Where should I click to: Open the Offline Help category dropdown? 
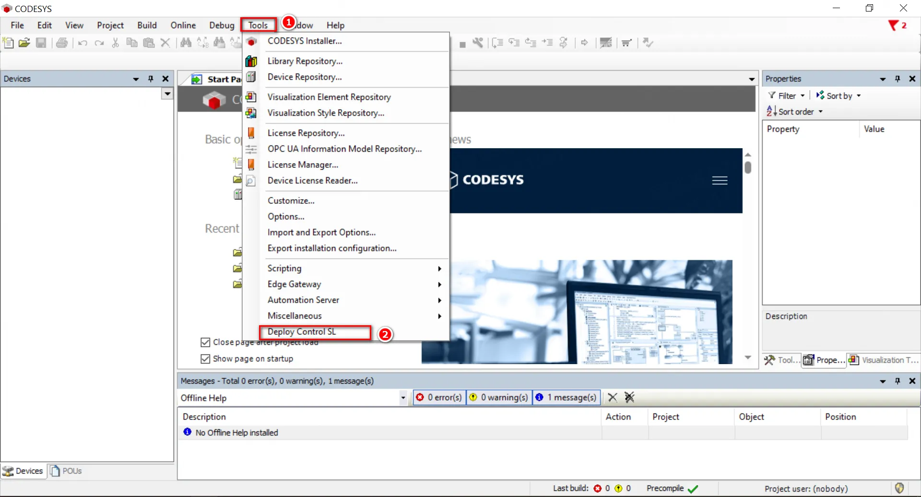pos(403,398)
